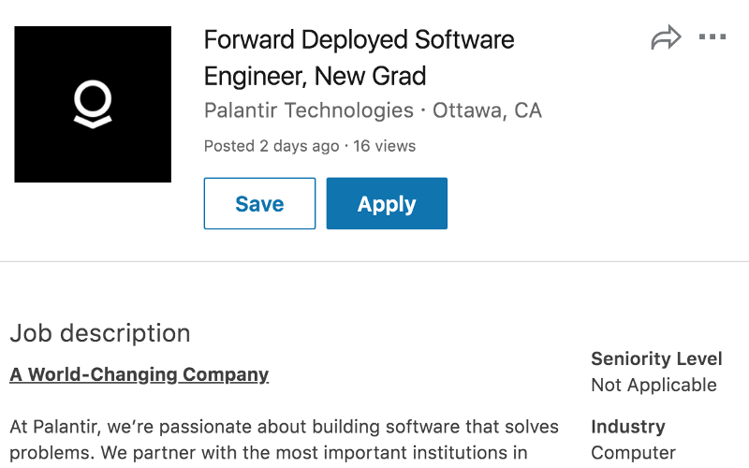This screenshot has width=749, height=468.
Task: Save this job posting
Action: pos(259,204)
